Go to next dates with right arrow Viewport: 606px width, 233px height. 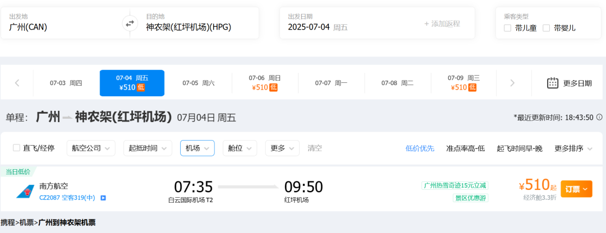point(512,83)
